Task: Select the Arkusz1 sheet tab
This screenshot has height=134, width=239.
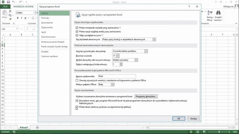Action: click(24, 127)
